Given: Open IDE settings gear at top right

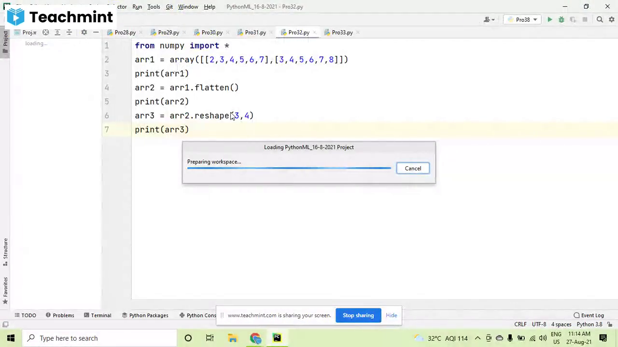Looking at the screenshot, I should click(612, 20).
